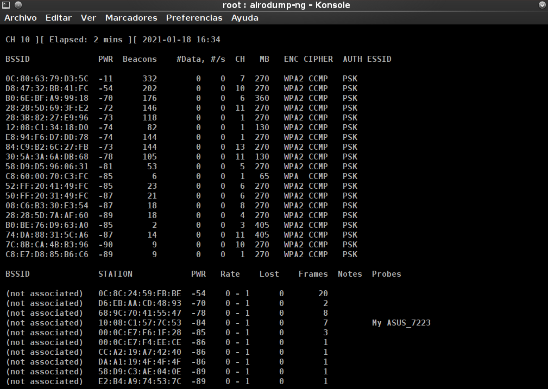Click the round button beside the terminal icon
Screen dimensions: 548x389
(18, 5)
